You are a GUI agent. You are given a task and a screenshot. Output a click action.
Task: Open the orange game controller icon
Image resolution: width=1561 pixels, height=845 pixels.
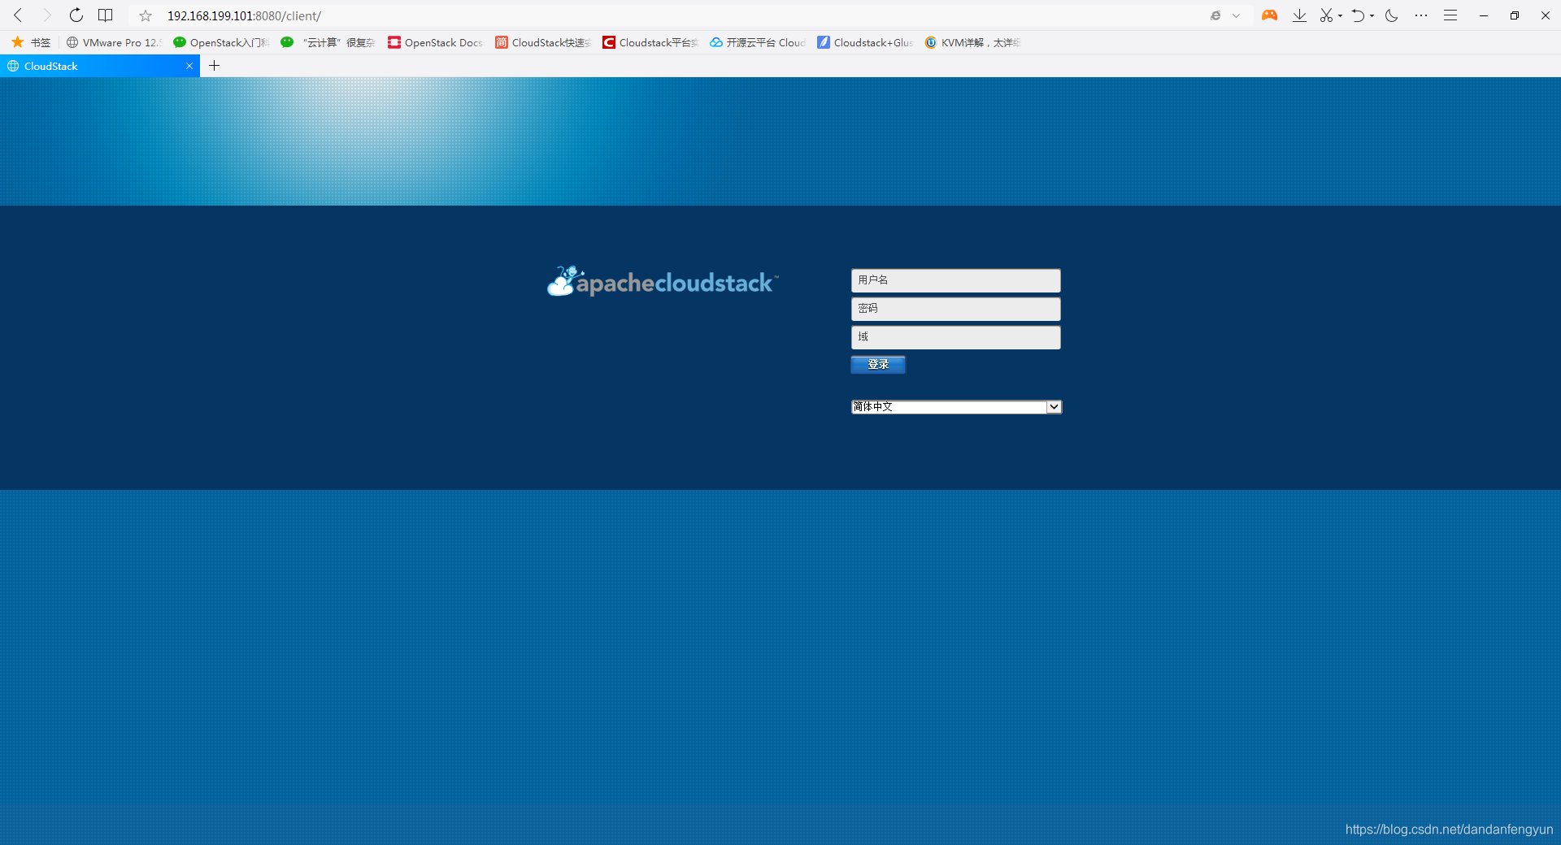1269,15
